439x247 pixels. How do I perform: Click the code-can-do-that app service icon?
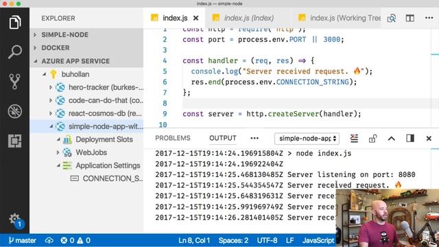click(60, 100)
